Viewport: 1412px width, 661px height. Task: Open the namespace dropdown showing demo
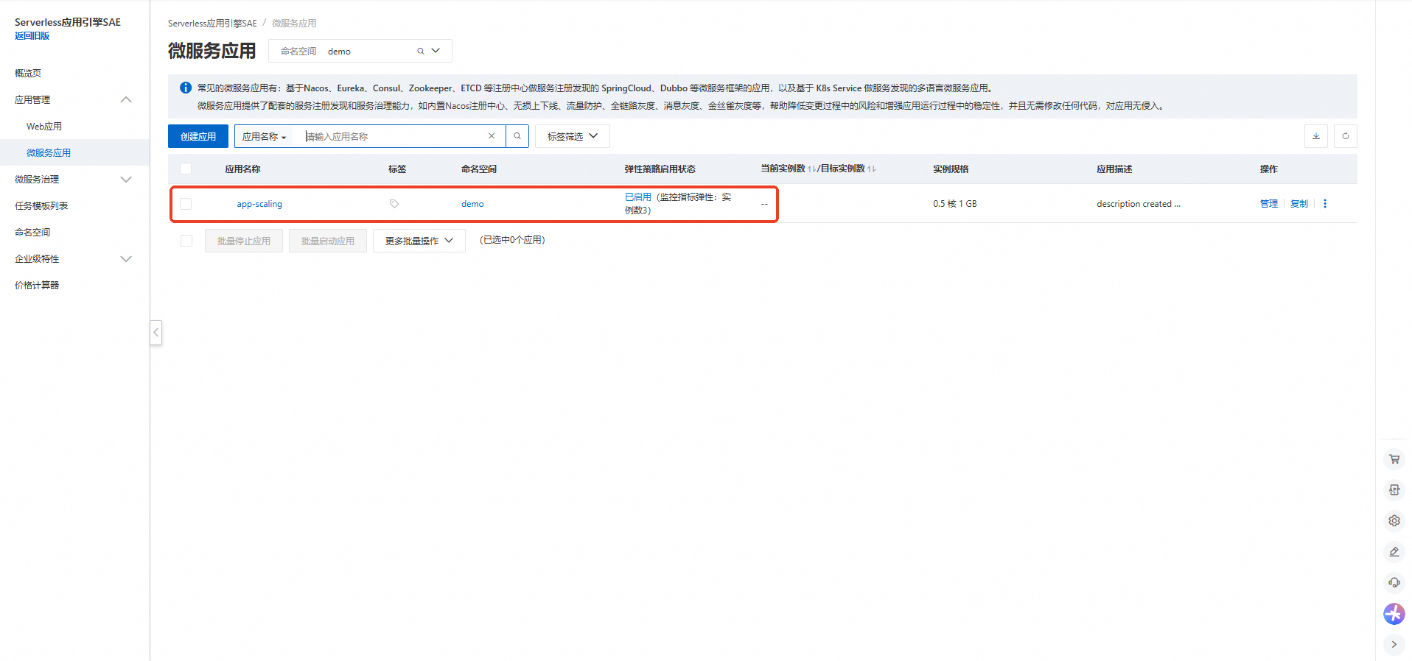pyautogui.click(x=360, y=51)
